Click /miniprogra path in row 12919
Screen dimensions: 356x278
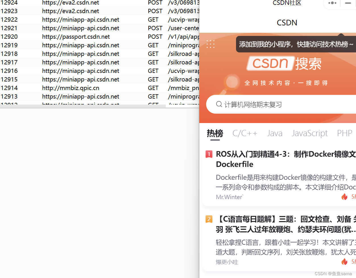click(x=184, y=45)
